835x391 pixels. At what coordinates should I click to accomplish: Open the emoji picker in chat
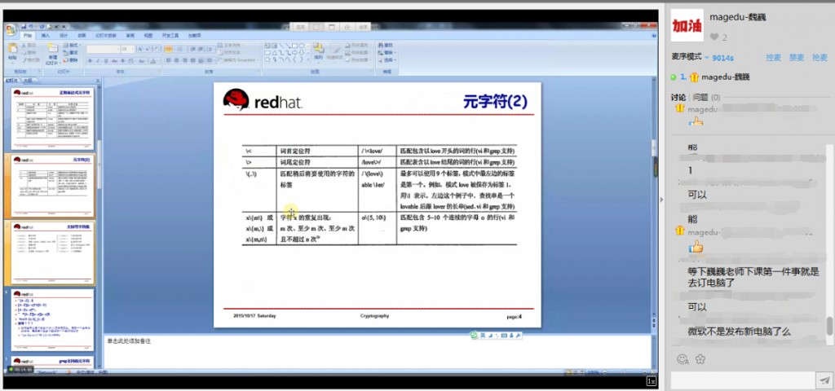click(x=683, y=358)
